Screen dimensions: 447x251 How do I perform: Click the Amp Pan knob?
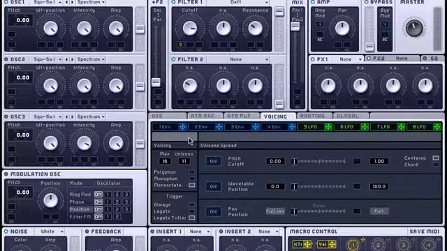(342, 29)
